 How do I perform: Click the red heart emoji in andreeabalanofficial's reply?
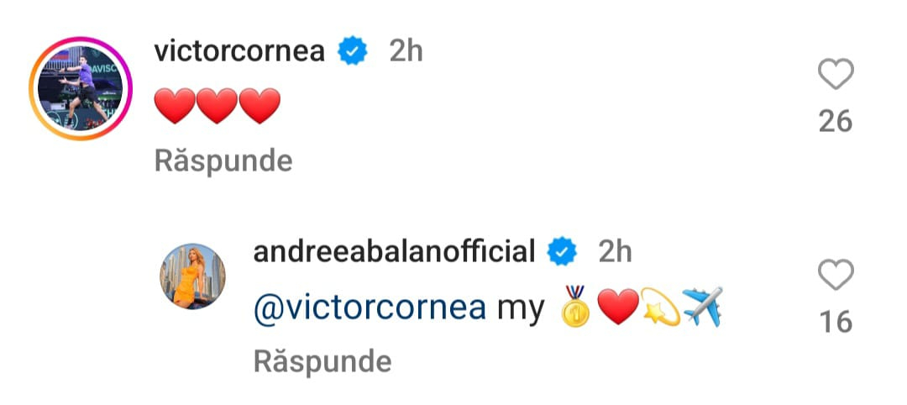click(619, 308)
